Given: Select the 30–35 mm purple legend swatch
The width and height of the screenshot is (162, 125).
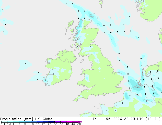Looking at the screenshot, I should [57, 122].
